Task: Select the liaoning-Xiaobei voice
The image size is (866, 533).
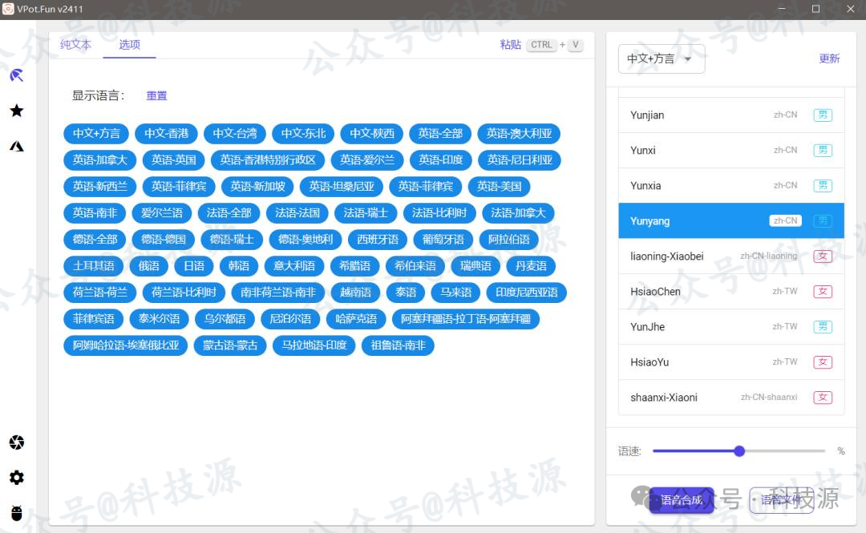Action: tap(731, 256)
